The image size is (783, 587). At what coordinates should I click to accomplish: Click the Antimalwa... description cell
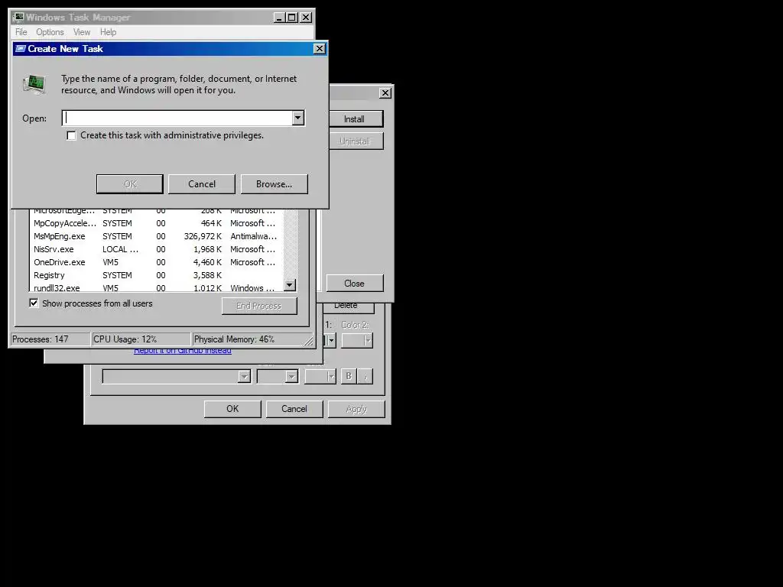[253, 236]
